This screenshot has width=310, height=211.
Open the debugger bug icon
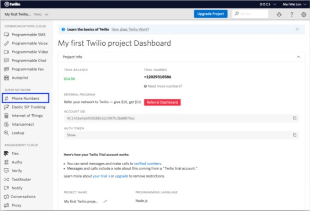coord(279,15)
